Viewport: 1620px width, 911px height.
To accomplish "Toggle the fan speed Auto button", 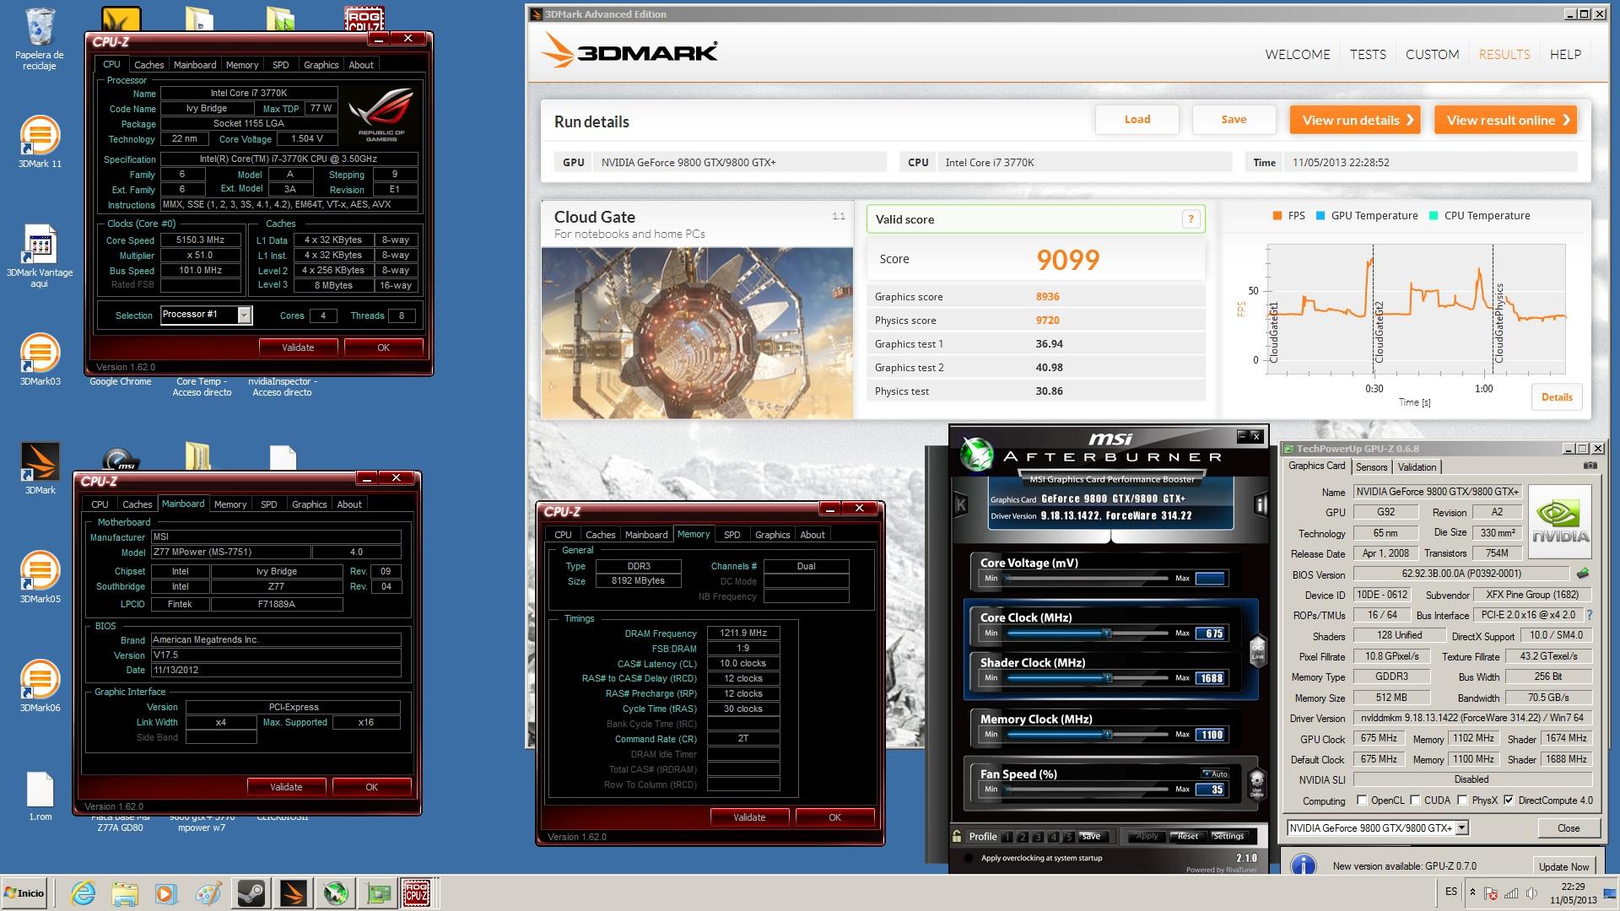I will coord(1216,774).
